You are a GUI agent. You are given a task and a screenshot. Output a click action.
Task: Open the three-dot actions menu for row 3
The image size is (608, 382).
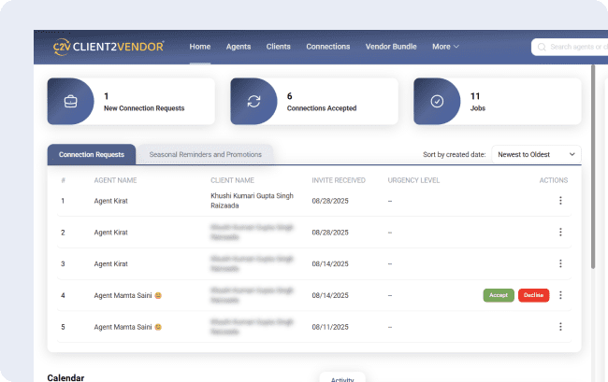tap(560, 264)
